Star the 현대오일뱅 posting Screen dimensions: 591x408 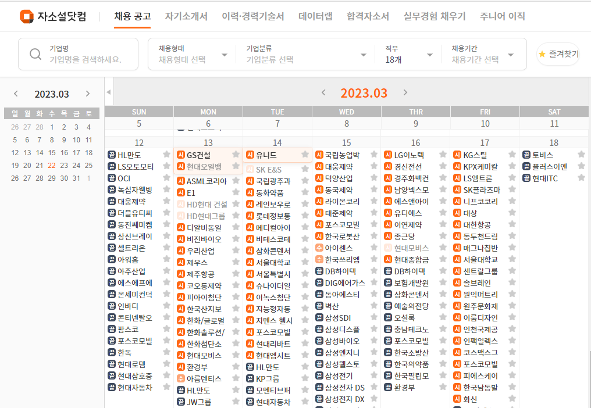click(236, 166)
